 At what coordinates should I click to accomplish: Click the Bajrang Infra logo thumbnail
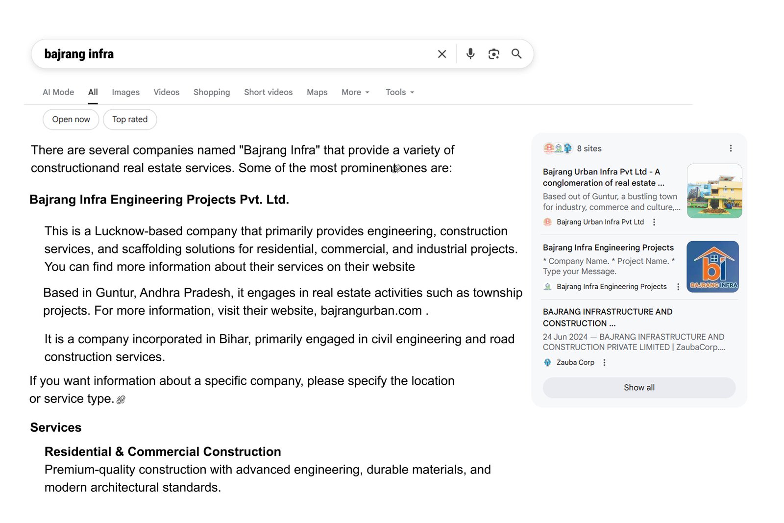pos(713,266)
